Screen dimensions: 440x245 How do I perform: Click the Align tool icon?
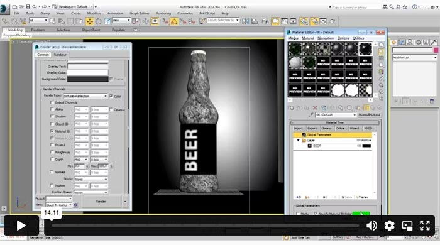[255, 21]
